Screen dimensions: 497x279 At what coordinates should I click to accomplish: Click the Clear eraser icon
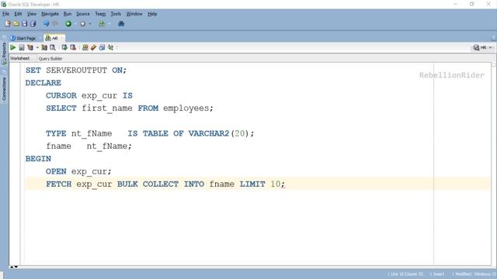(x=93, y=47)
